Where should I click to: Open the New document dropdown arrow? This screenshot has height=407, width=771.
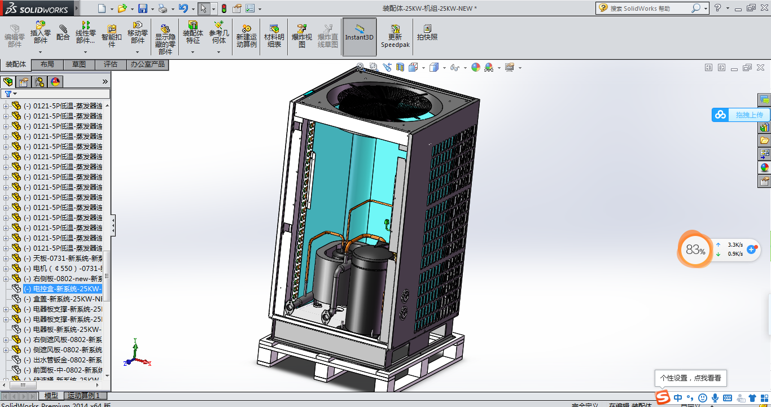[x=111, y=9]
